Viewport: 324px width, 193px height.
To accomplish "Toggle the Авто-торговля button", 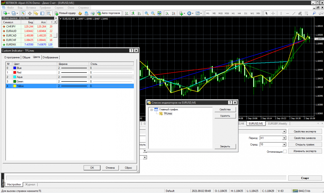I will (109, 13).
